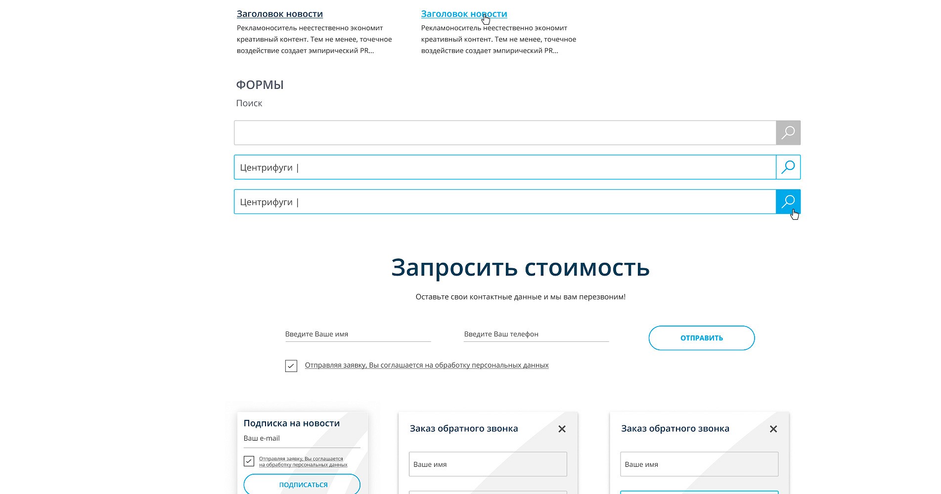Open the black 'Заголовок новости' headline link

coord(279,14)
